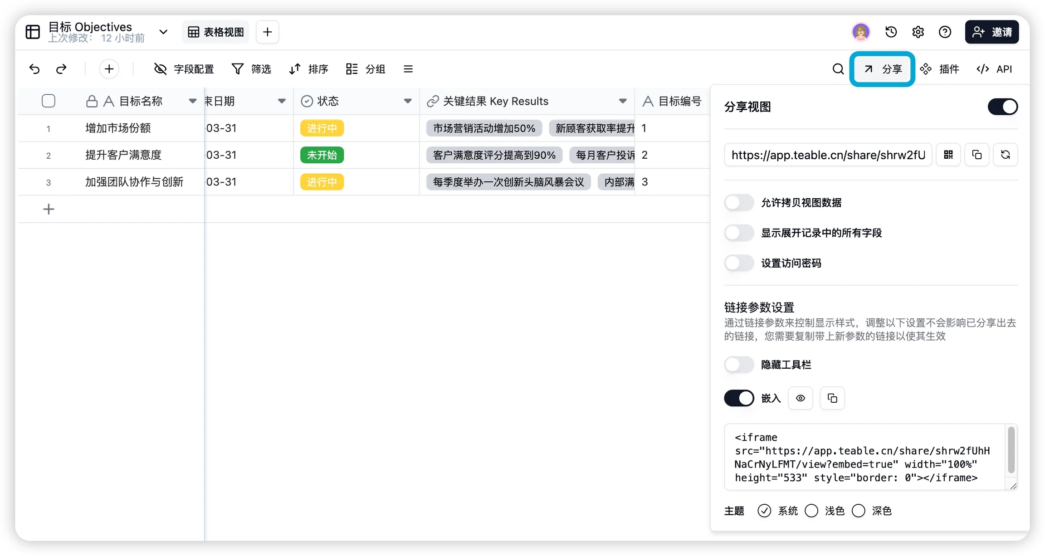Toggle off the 分享视图 switch
Viewport: 1045px width, 556px height.
point(1003,107)
